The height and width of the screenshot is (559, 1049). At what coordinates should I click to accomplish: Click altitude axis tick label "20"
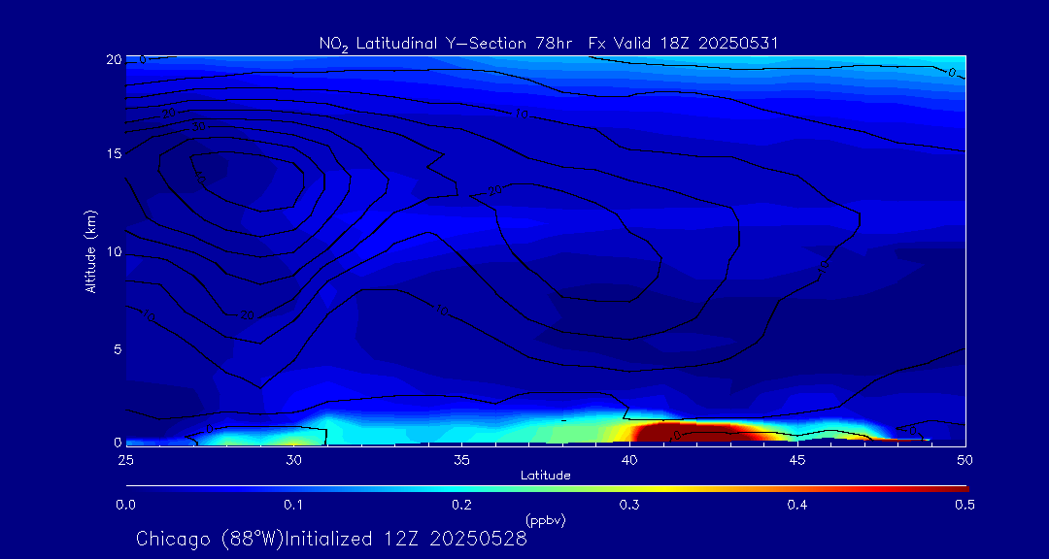point(114,59)
